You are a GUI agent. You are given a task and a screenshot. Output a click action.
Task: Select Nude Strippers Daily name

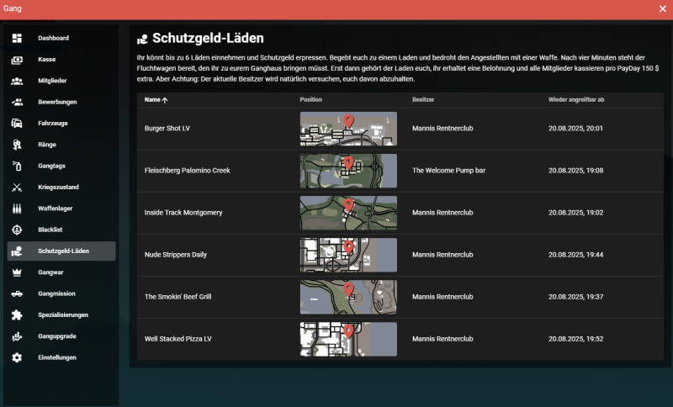click(x=176, y=254)
